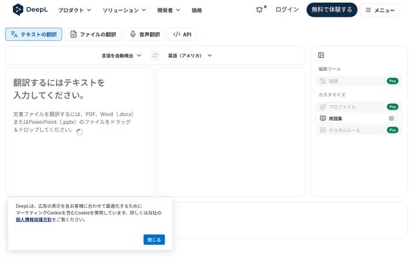Click the swap languages arrows icon
The height and width of the screenshot is (258, 413).
point(155,55)
